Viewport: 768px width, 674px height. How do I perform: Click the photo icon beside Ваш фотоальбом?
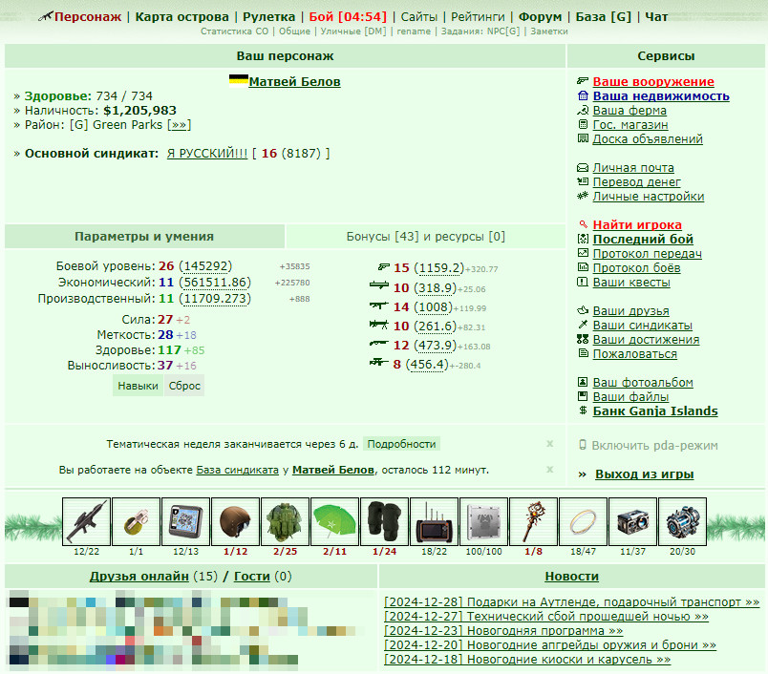[x=583, y=382]
